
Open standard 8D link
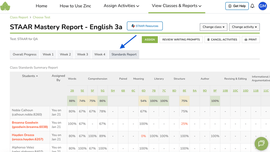[174, 91]
